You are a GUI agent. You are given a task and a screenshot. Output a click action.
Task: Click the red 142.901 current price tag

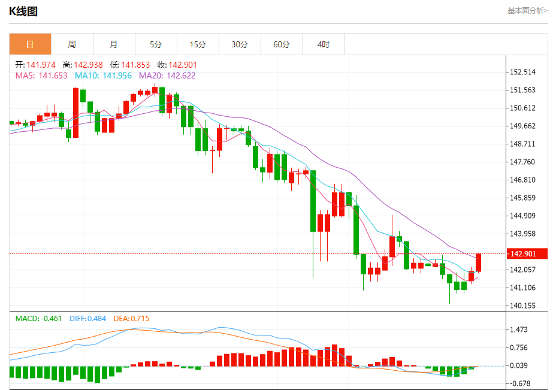(527, 253)
